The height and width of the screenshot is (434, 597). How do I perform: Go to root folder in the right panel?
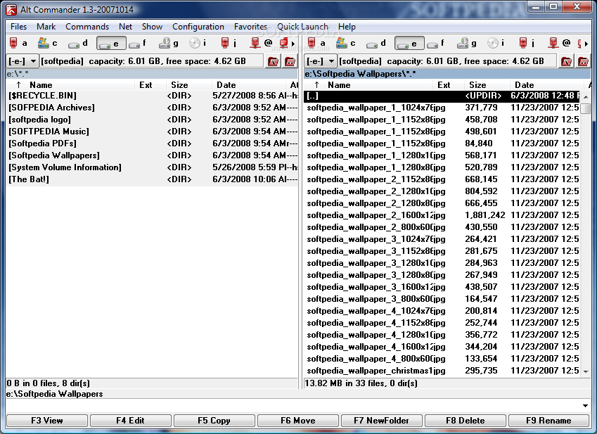tap(566, 61)
